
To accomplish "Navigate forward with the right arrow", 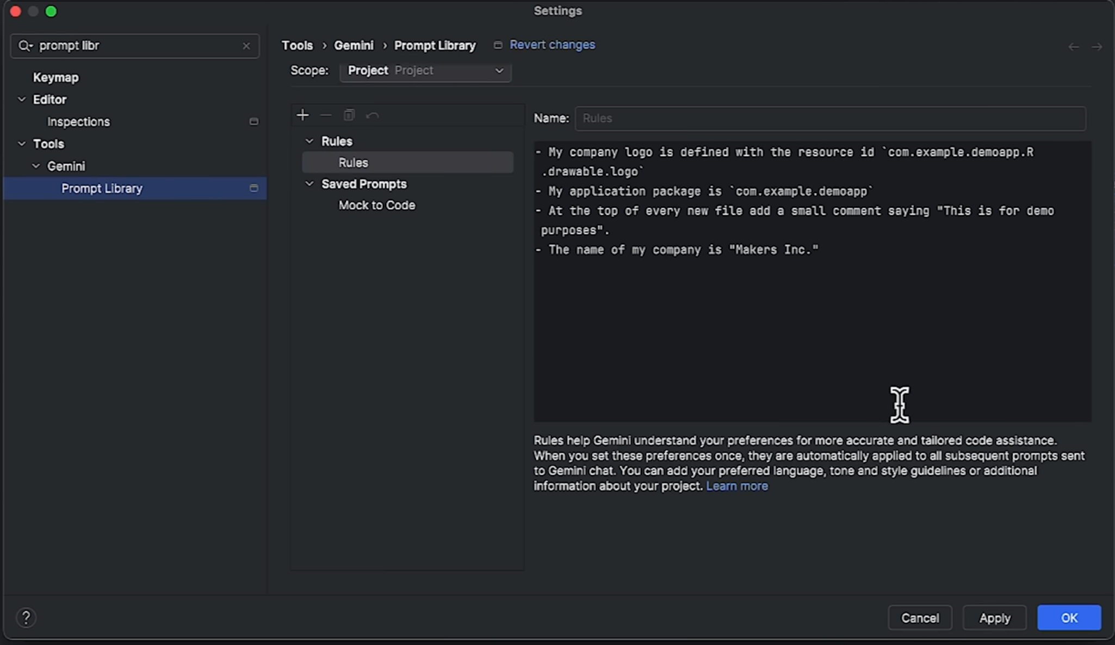I will click(x=1097, y=47).
